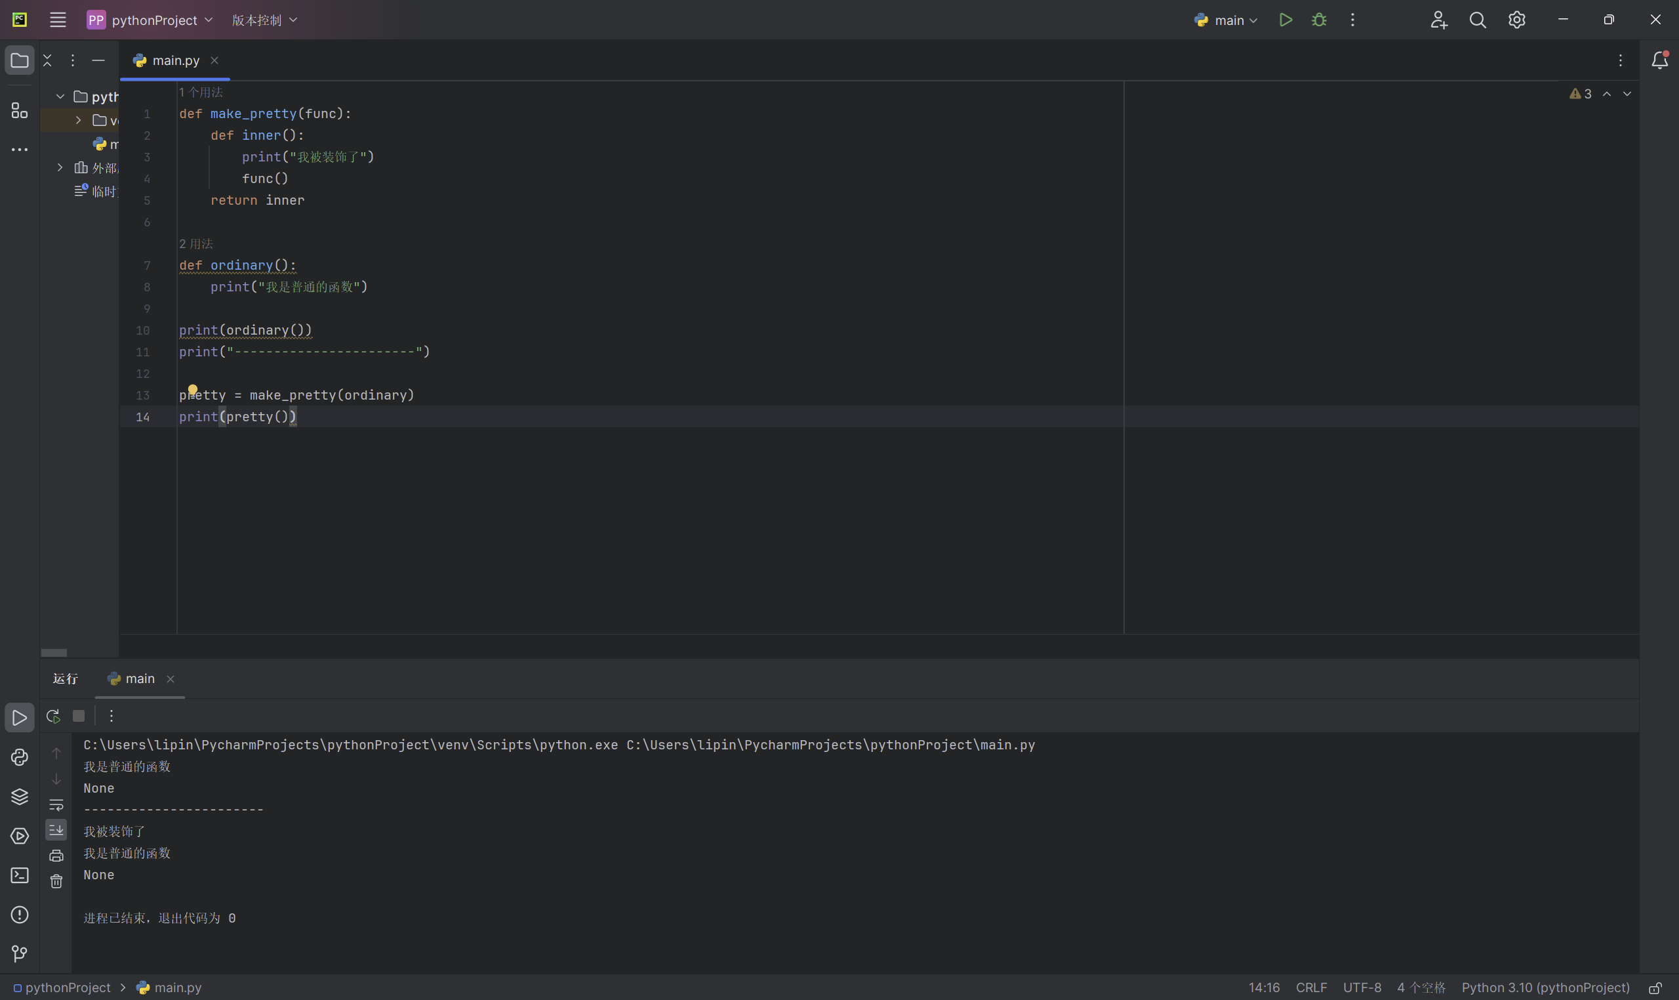Open more run actions in the title bar

point(1352,20)
